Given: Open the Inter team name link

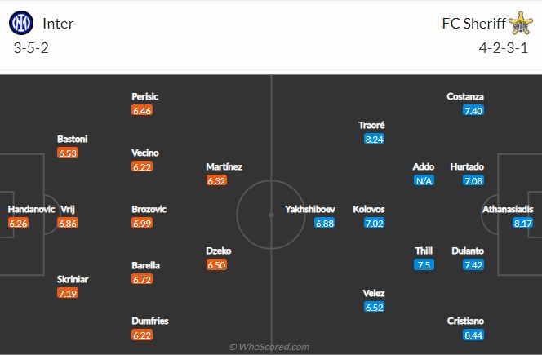Looking at the screenshot, I should [58, 24].
